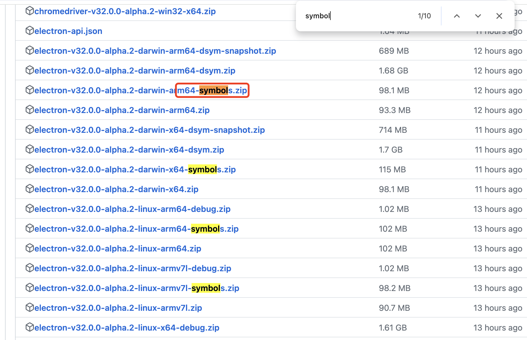The image size is (527, 340).
Task: Click the package icon beside darwin-arm64-dsym-snapshot.zip
Action: pos(30,50)
